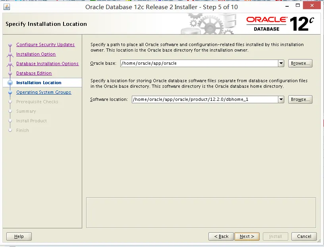Click the step bullet beside Database Edition
Viewport: 324px width, 247px height.
click(10, 73)
